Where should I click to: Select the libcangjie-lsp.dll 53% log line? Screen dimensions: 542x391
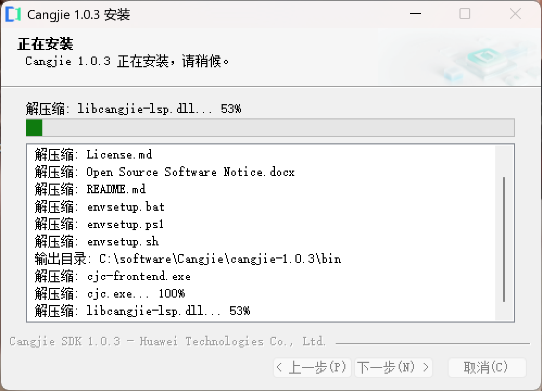click(141, 311)
